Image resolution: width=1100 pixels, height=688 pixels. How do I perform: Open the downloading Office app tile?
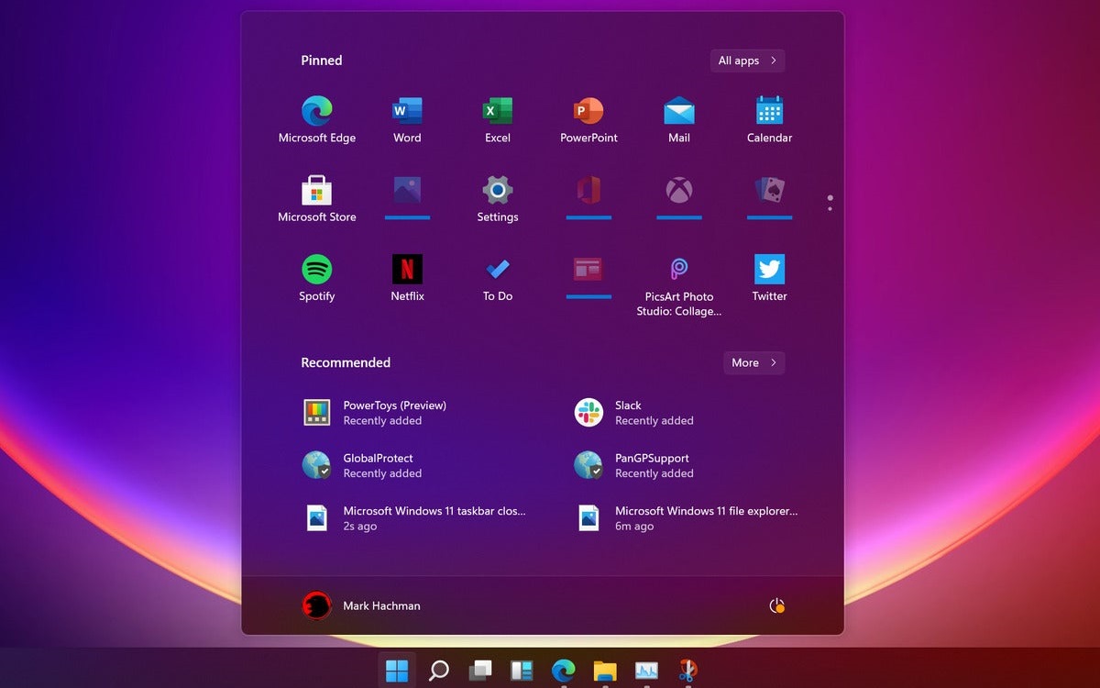(588, 197)
